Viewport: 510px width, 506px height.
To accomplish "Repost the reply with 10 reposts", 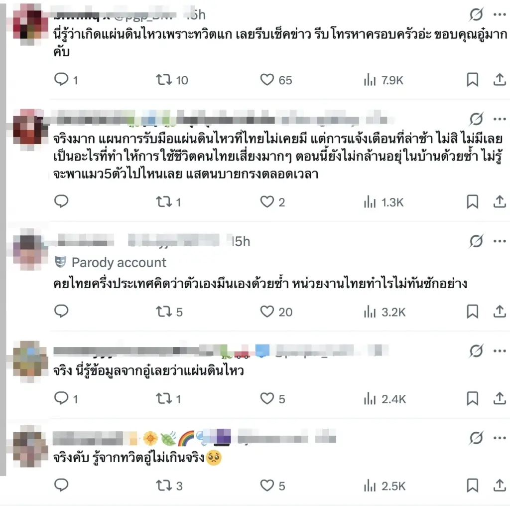I will pos(172,80).
